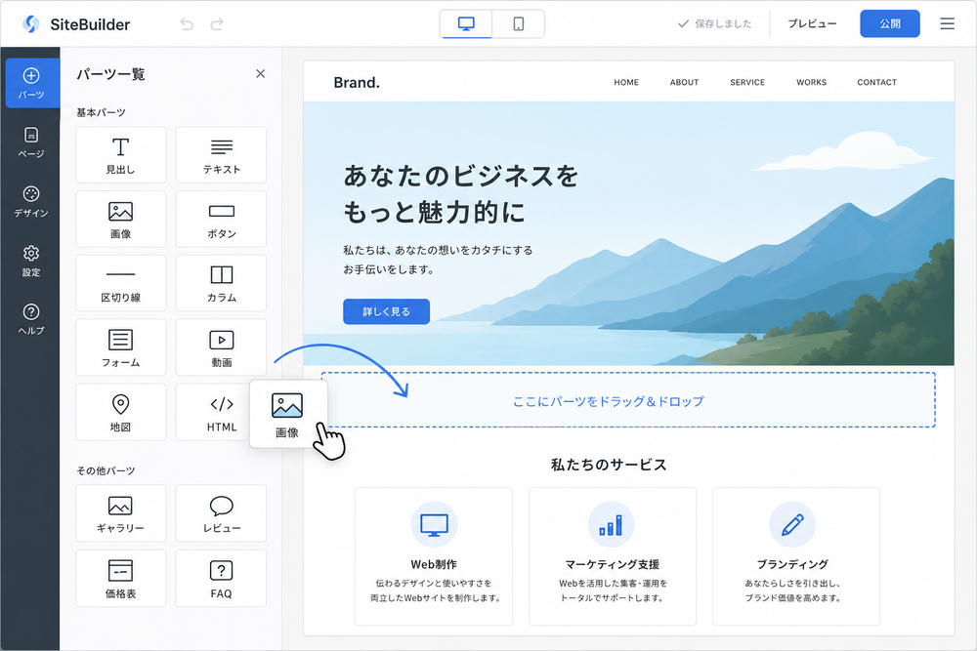Image resolution: width=977 pixels, height=651 pixels.
Task: Click HOME in the site navigation
Action: click(626, 82)
